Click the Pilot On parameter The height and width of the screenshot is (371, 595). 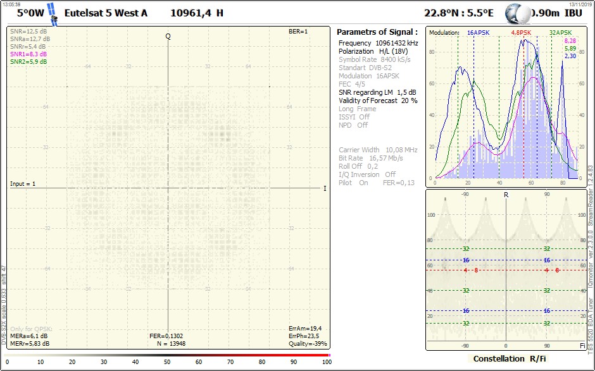tap(354, 183)
